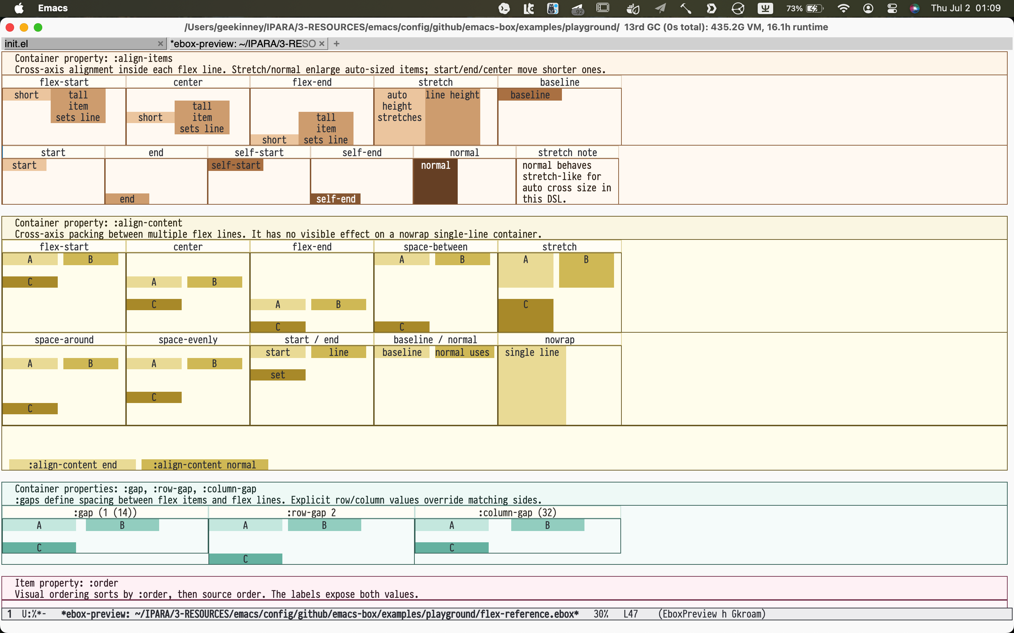Open the Apple menu
Viewport: 1014px width, 633px height.
(19, 8)
